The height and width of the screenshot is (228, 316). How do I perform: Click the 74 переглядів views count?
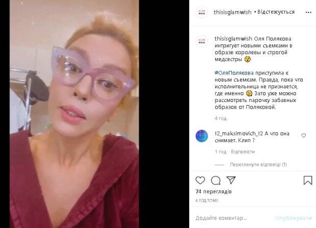[x=214, y=191]
